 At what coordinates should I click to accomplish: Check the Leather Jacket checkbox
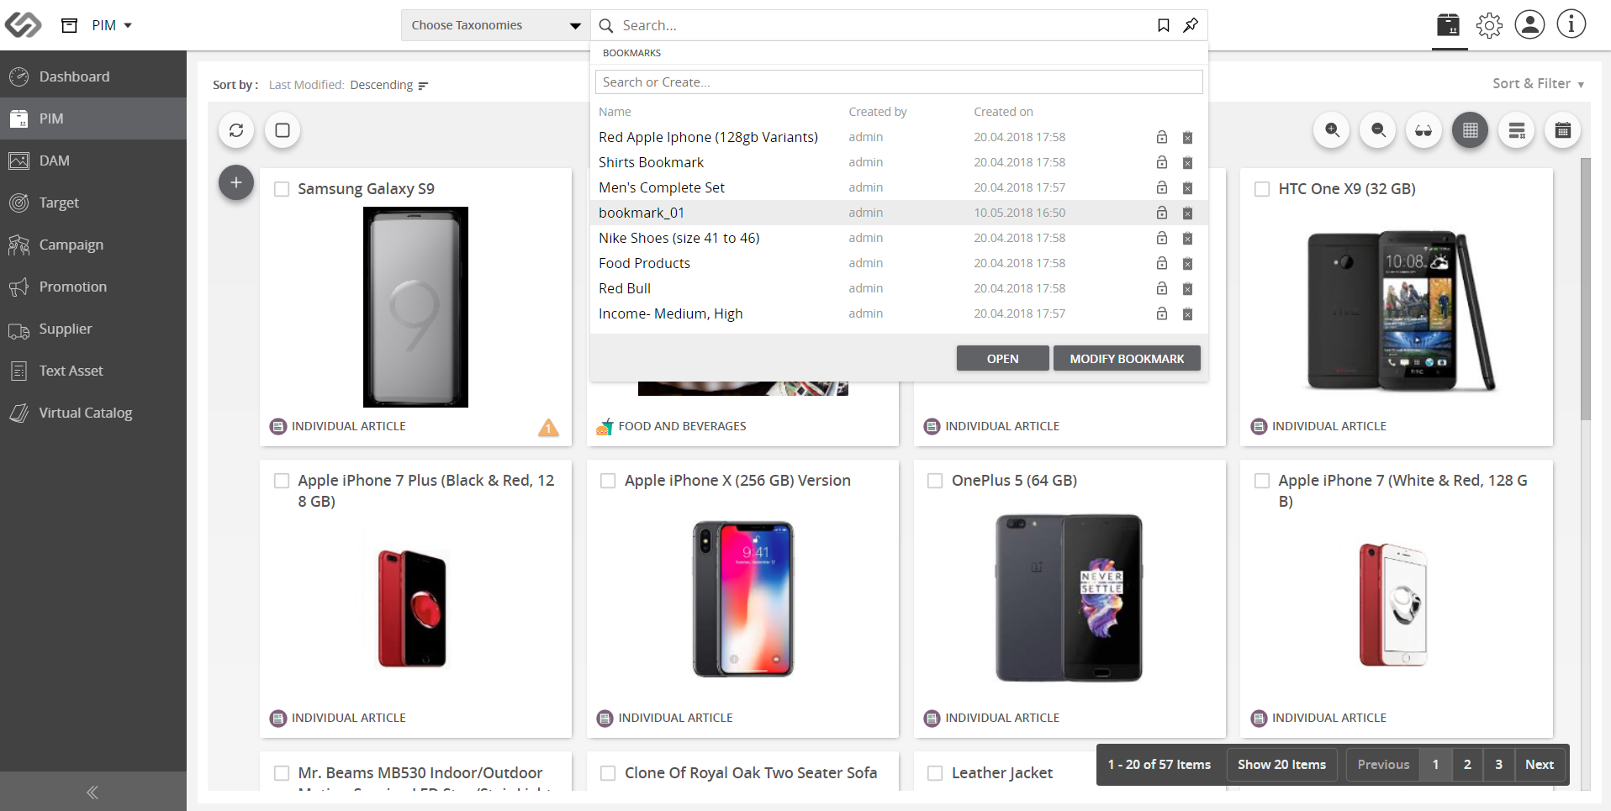coord(935,773)
